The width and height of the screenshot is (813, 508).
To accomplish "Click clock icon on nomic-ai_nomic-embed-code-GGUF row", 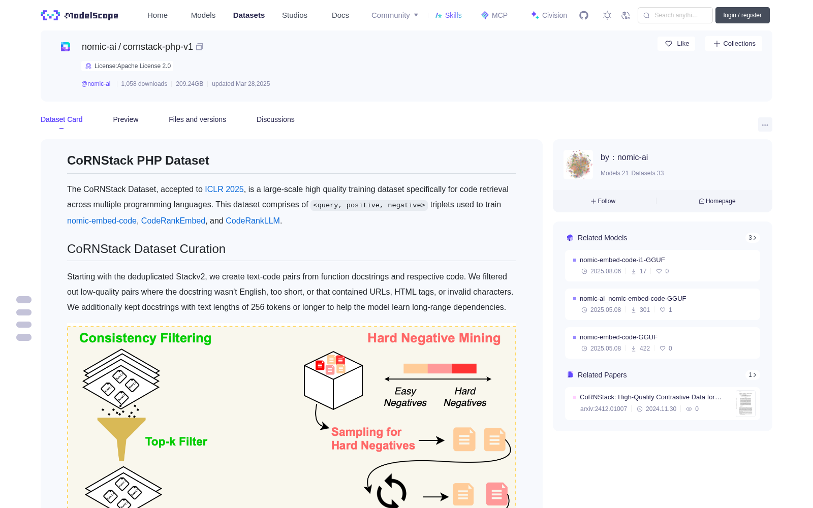I will click(584, 310).
